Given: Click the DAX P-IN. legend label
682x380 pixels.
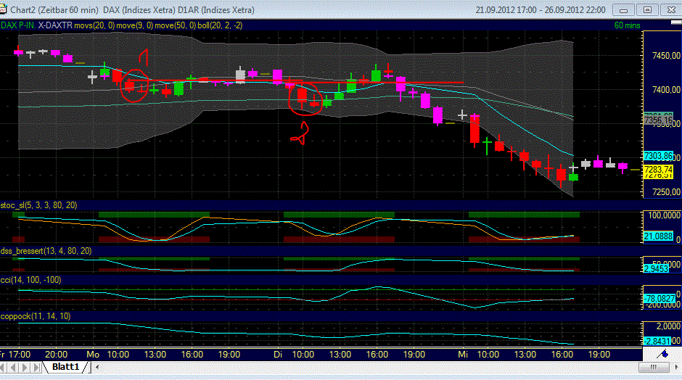Looking at the screenshot, I should tap(18, 25).
